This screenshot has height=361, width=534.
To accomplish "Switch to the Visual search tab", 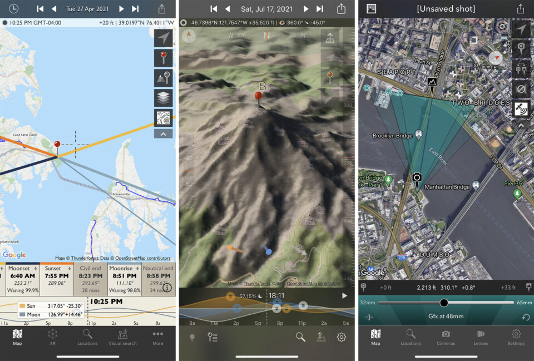I will [x=123, y=337].
